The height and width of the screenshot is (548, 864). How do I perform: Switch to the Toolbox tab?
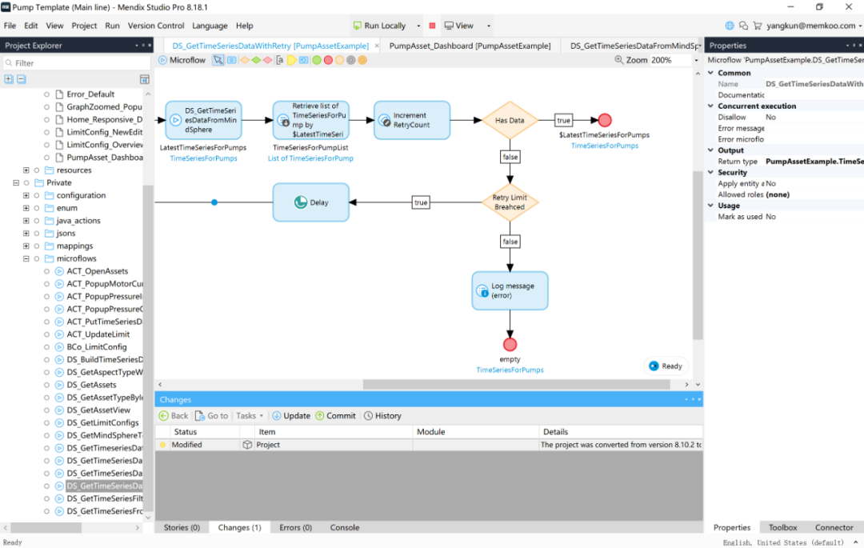tap(782, 528)
